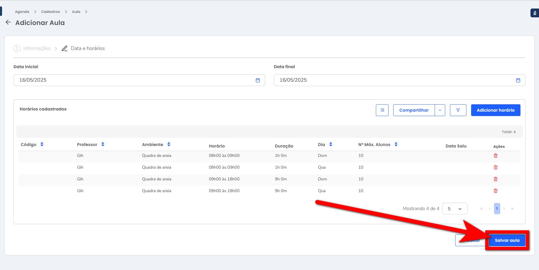This screenshot has height=270, width=539.
Task: Open the calendar icon for Data inicial
Action: (258, 80)
